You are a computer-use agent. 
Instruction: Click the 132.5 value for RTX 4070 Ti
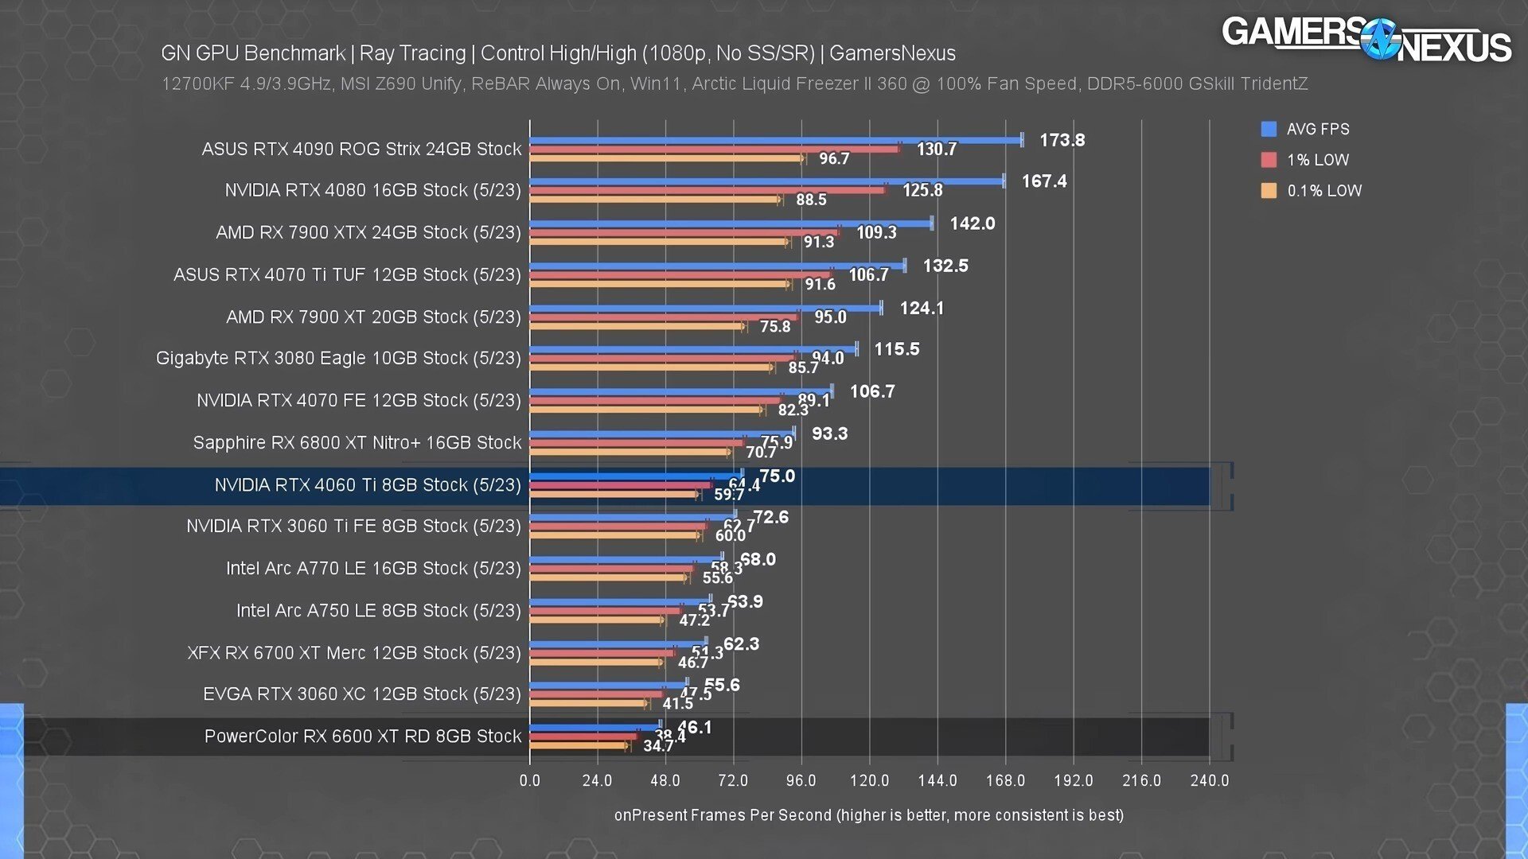pyautogui.click(x=945, y=266)
